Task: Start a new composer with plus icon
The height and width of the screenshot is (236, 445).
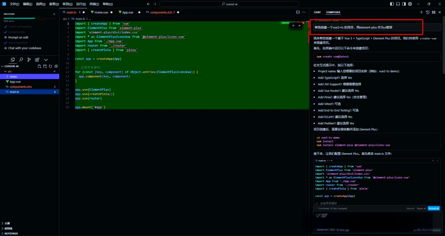Action: [x=421, y=12]
